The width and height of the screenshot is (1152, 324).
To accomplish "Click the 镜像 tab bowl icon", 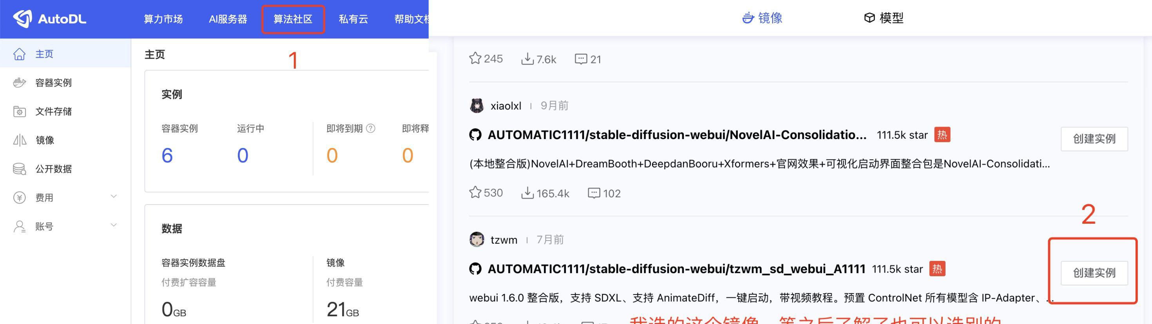I will click(748, 18).
